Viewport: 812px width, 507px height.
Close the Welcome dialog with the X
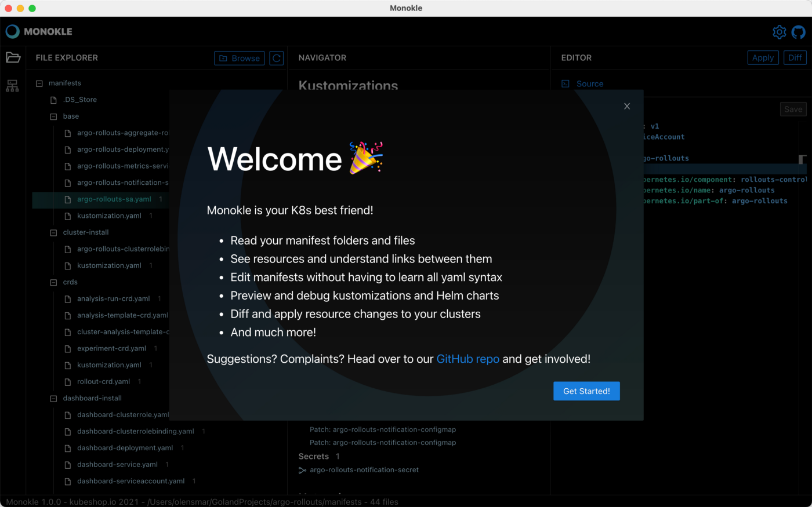click(x=627, y=106)
